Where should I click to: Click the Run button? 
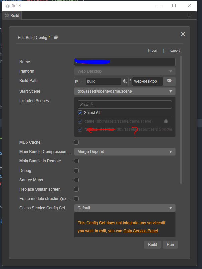pos(170,245)
